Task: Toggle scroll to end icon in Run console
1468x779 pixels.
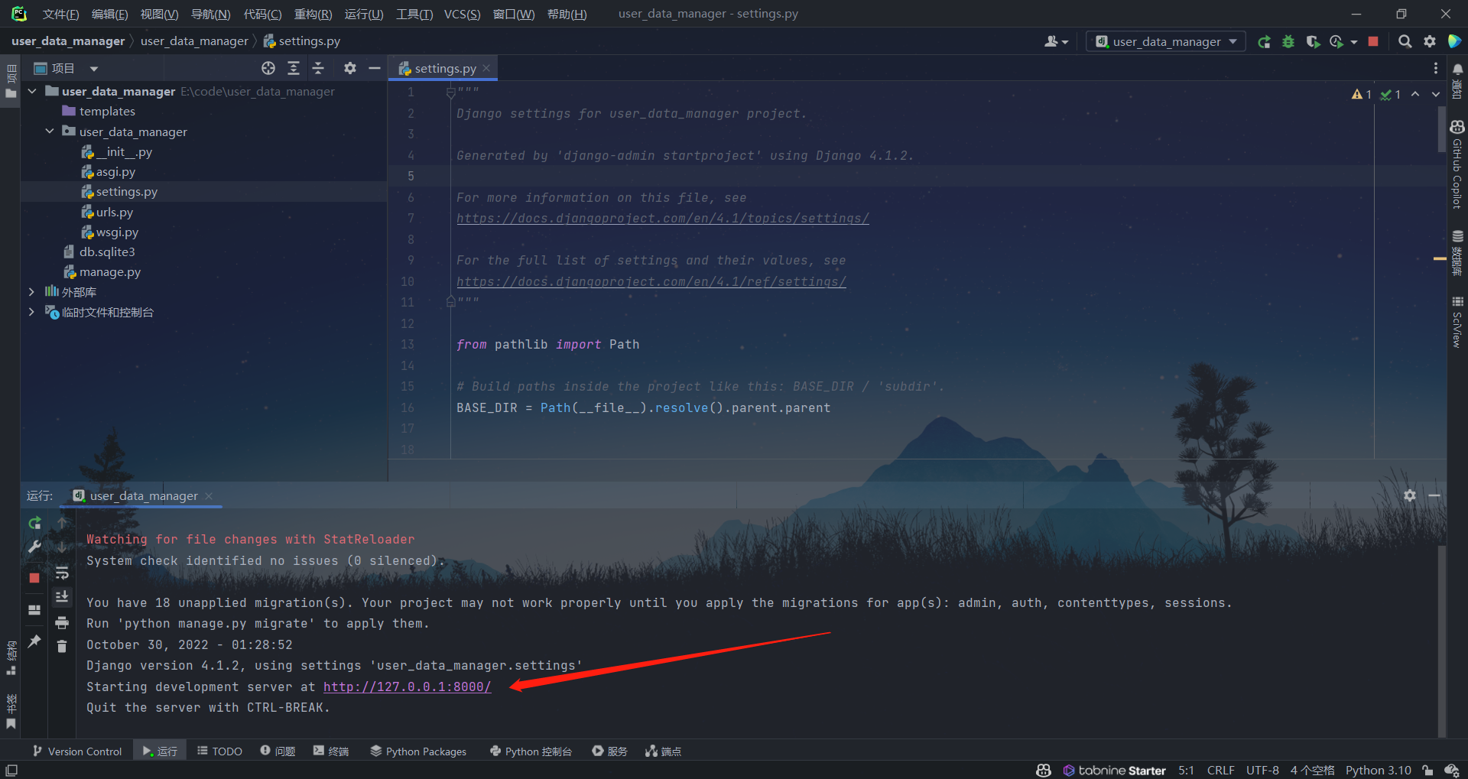Action: [62, 597]
